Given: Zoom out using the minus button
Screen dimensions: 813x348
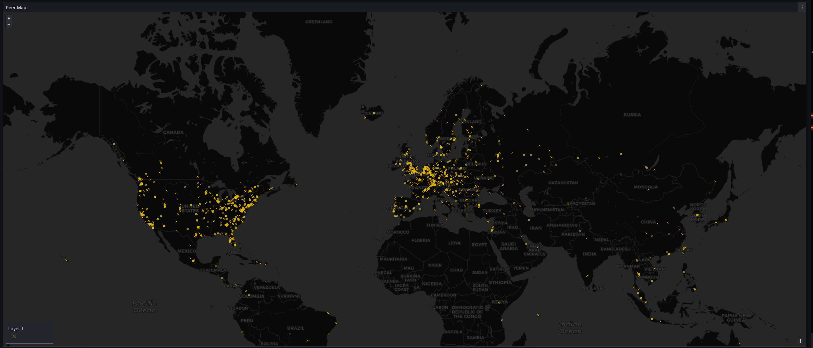Looking at the screenshot, I should pos(9,25).
